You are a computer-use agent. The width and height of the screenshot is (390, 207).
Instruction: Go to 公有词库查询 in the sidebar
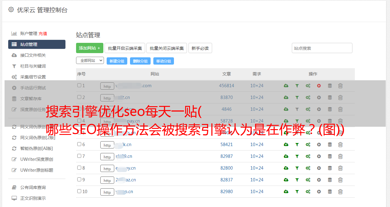(x=33, y=187)
